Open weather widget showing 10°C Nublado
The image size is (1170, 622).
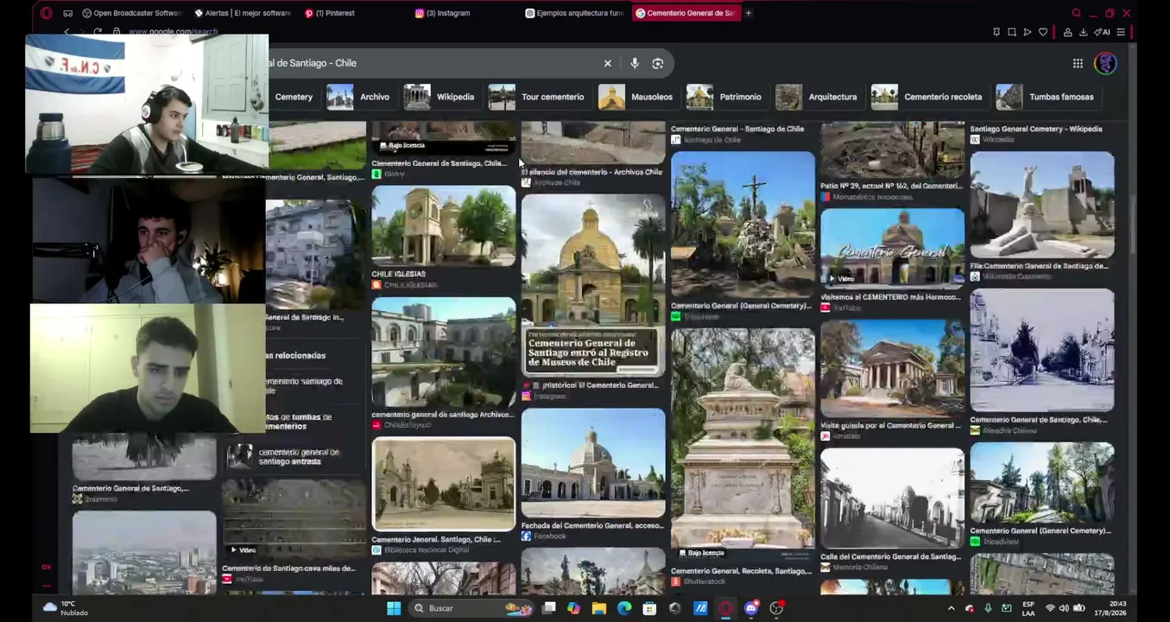pyautogui.click(x=66, y=608)
